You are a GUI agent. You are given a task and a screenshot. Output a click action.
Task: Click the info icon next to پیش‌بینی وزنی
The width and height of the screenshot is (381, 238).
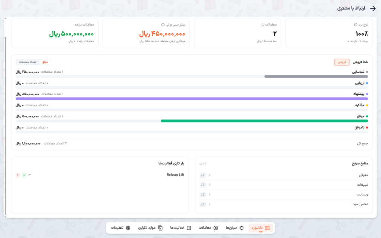tap(163, 25)
